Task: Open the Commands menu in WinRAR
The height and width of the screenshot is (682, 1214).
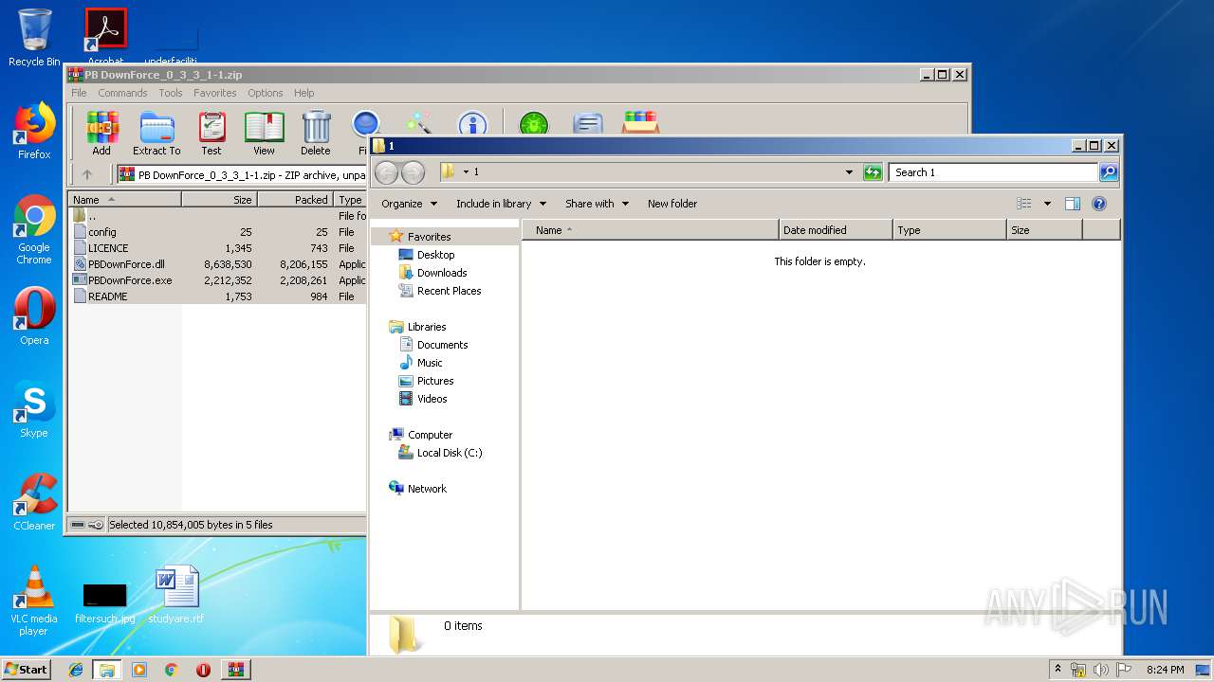Action: (122, 93)
